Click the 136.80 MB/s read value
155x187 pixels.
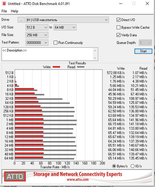(138, 111)
